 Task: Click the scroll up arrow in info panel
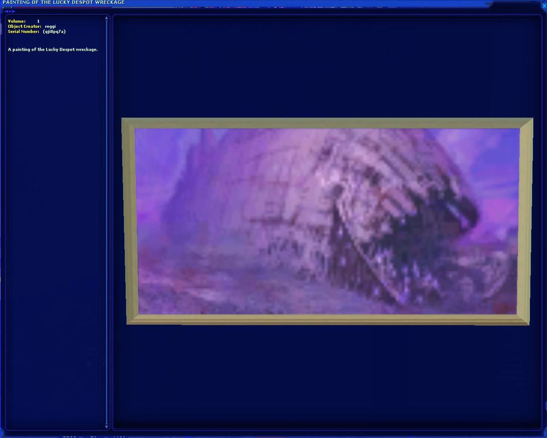click(x=106, y=18)
